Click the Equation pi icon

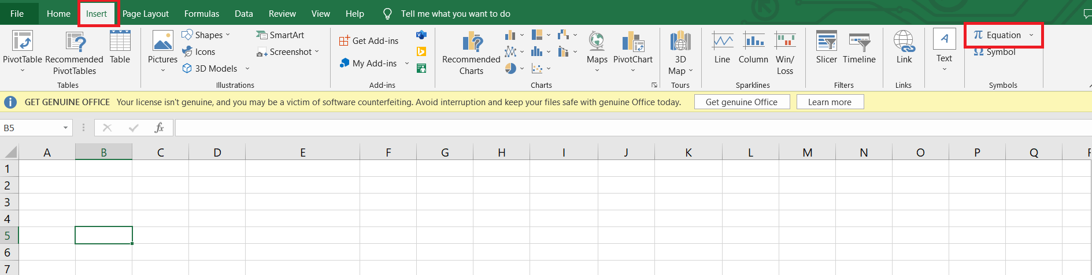pyautogui.click(x=978, y=35)
